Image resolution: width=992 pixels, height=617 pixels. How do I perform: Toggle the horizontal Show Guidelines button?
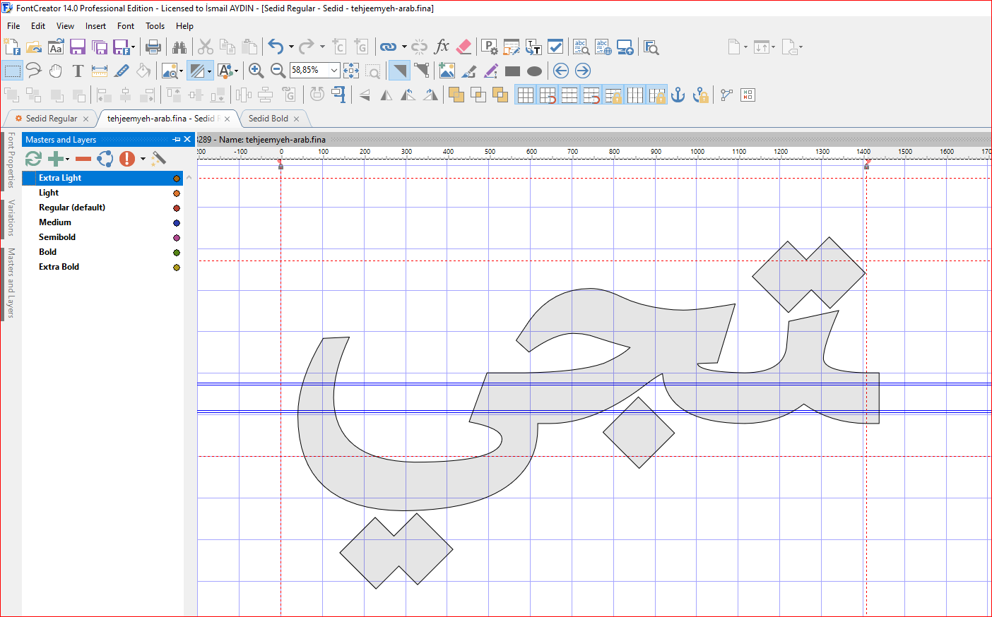pos(569,95)
